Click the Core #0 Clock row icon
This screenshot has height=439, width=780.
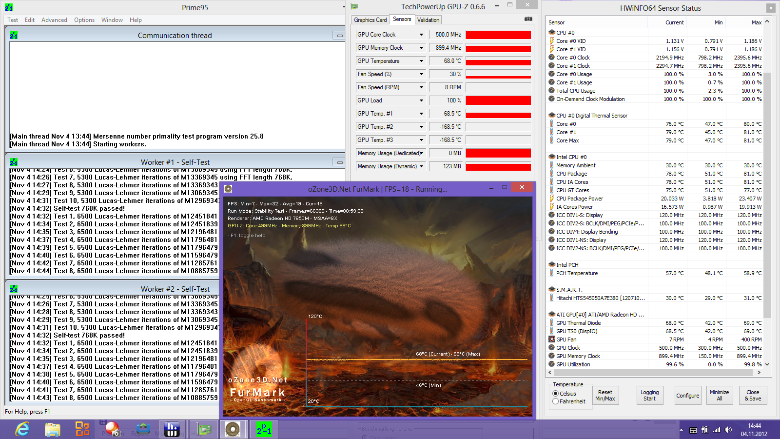[x=552, y=58]
